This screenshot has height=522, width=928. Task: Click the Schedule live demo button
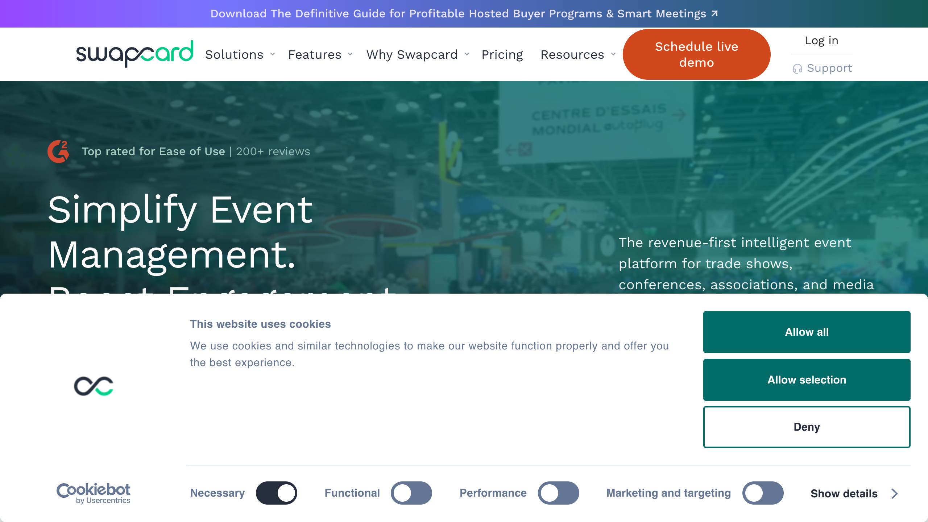tap(696, 54)
